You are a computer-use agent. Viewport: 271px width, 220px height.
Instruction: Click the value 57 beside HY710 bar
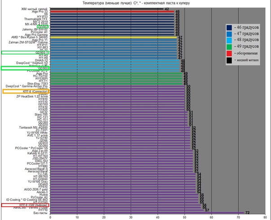(207, 210)
